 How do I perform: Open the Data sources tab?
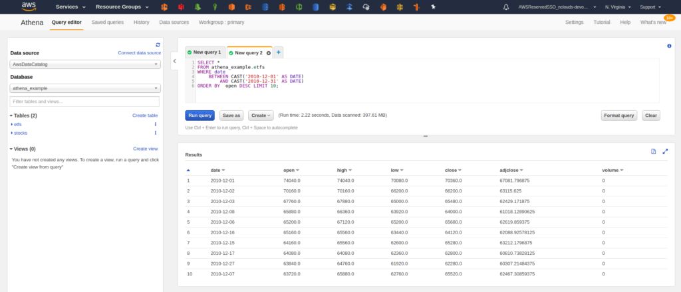pyautogui.click(x=174, y=22)
